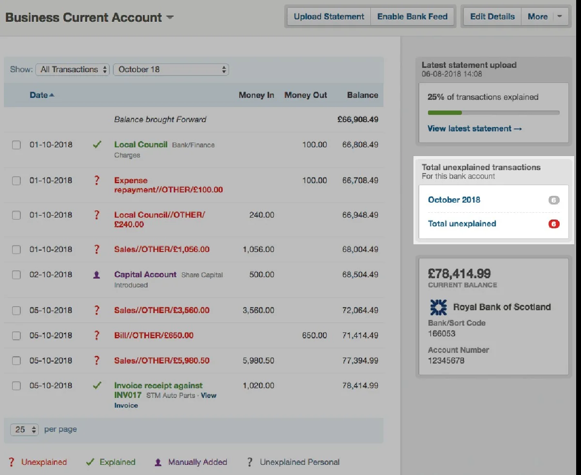
Task: Click the grey October 2018 count badge
Action: (554, 200)
